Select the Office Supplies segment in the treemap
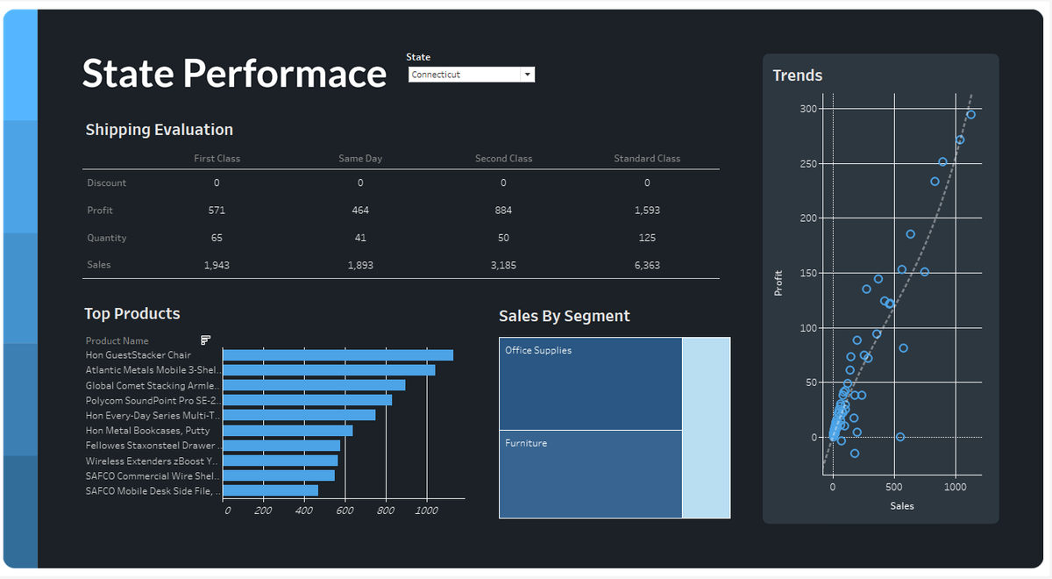The width and height of the screenshot is (1052, 579). [590, 383]
